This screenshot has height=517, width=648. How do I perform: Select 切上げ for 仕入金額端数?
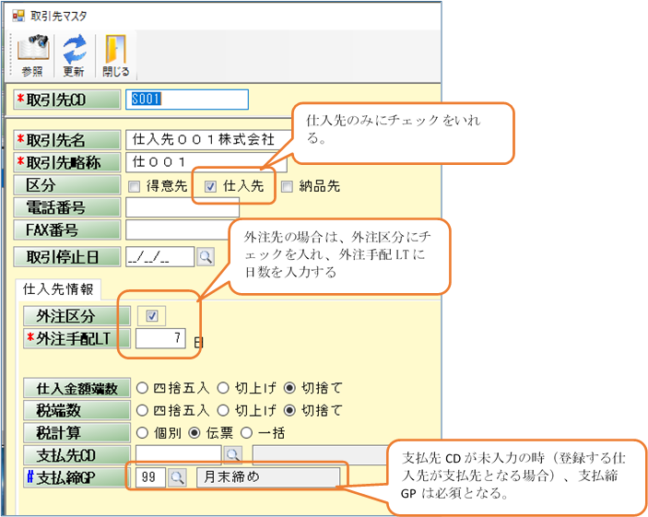(223, 388)
